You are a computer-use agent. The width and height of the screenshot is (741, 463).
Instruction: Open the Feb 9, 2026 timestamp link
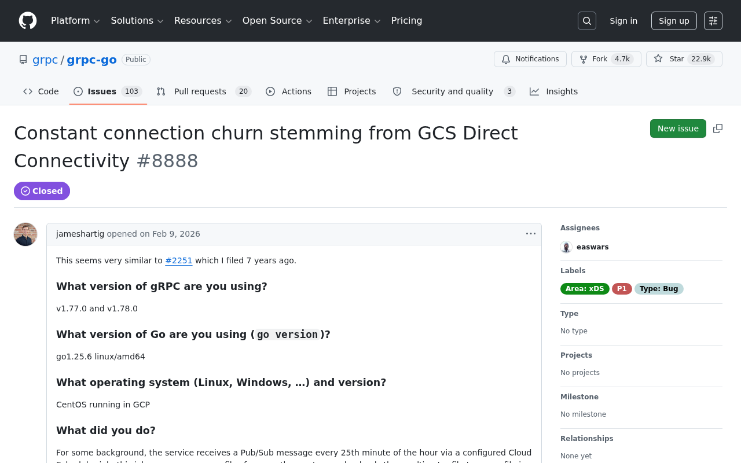pos(176,234)
